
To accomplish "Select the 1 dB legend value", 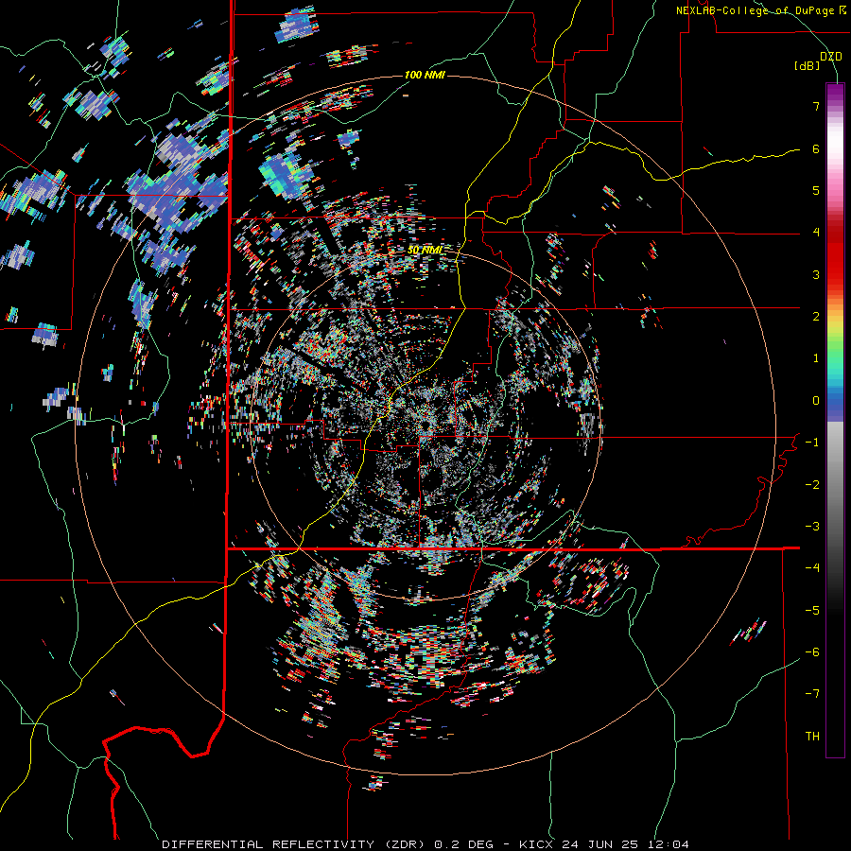I will pyautogui.click(x=816, y=358).
